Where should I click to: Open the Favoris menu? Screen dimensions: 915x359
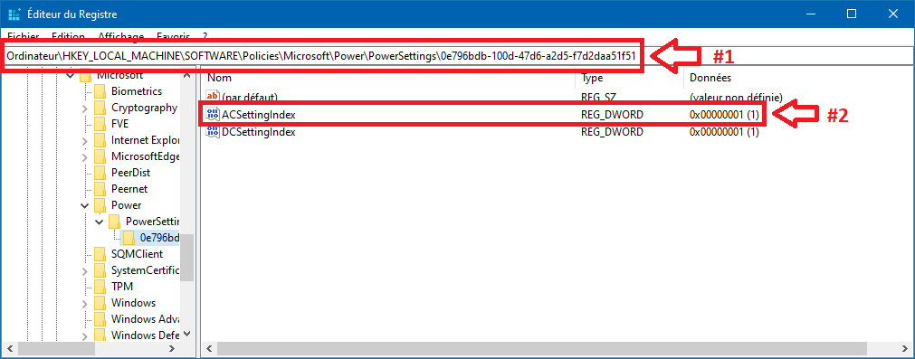point(173,36)
